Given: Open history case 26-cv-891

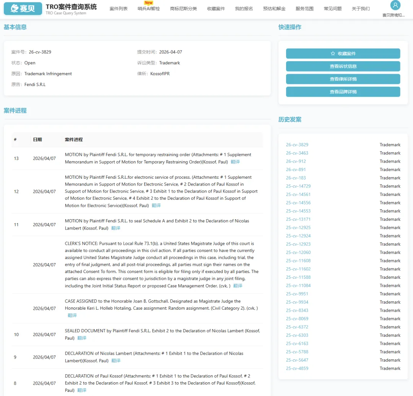Looking at the screenshot, I should tap(296, 170).
